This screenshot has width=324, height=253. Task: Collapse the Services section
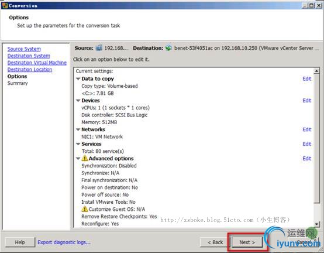point(78,144)
